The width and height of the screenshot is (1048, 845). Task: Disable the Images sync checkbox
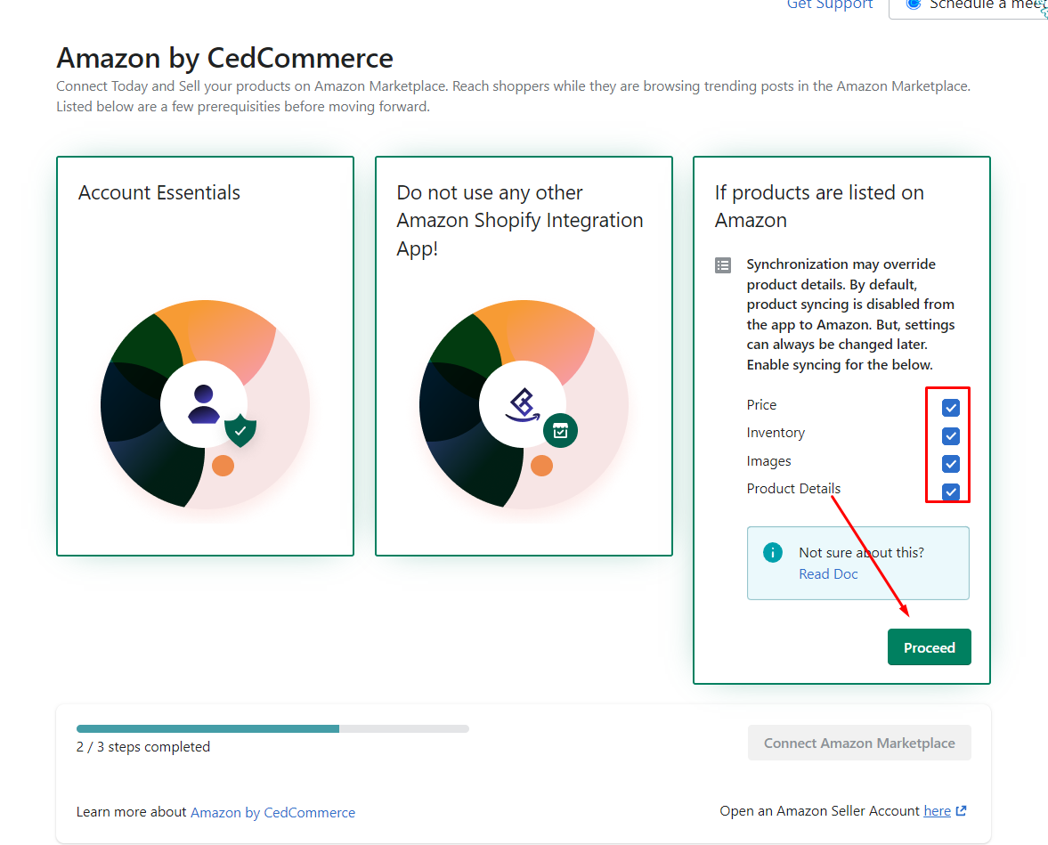[950, 463]
